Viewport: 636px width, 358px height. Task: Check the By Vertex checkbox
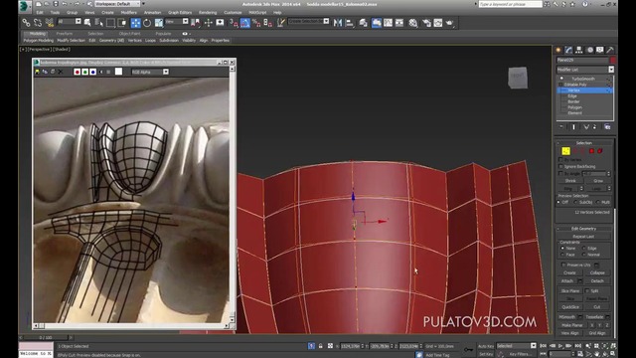560,160
